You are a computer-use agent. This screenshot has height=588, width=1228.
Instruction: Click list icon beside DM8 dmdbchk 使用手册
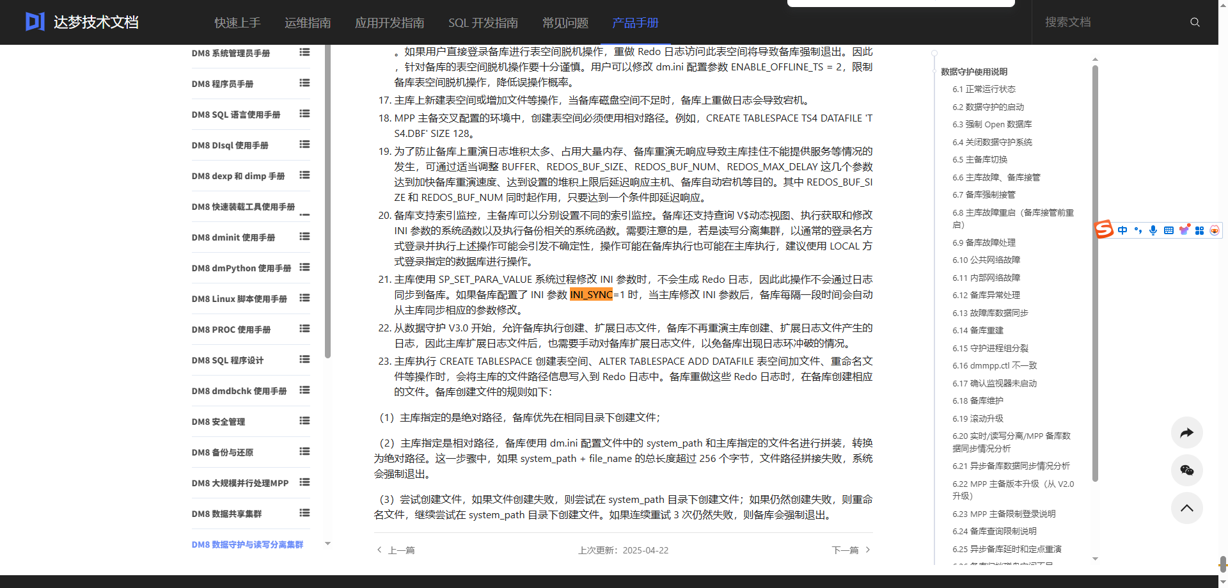304,390
